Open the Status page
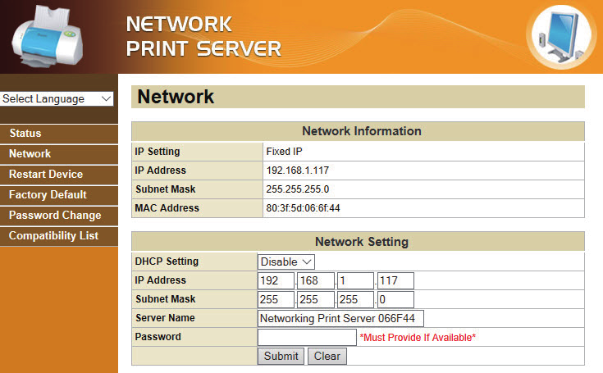The image size is (603, 373). (25, 134)
